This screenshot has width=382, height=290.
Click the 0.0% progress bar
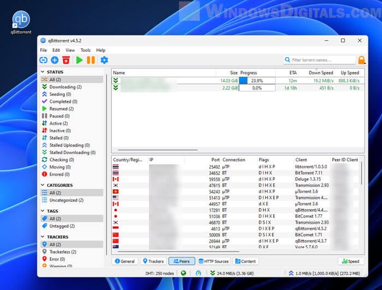point(257,88)
